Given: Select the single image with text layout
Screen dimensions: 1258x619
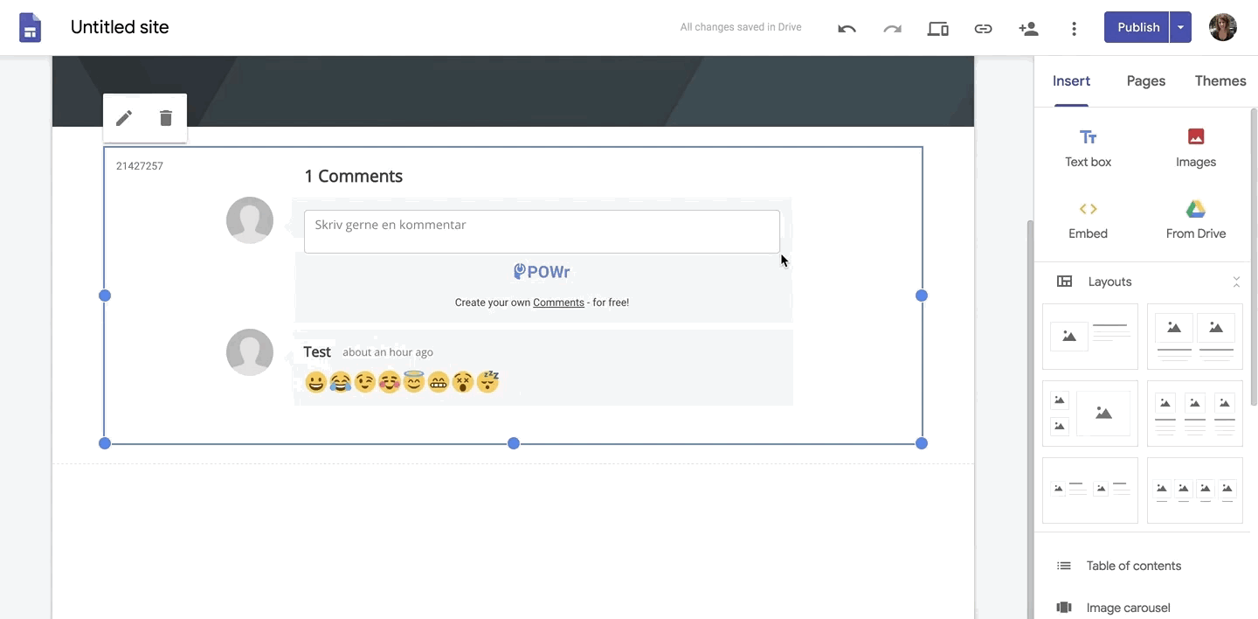Looking at the screenshot, I should (x=1090, y=337).
